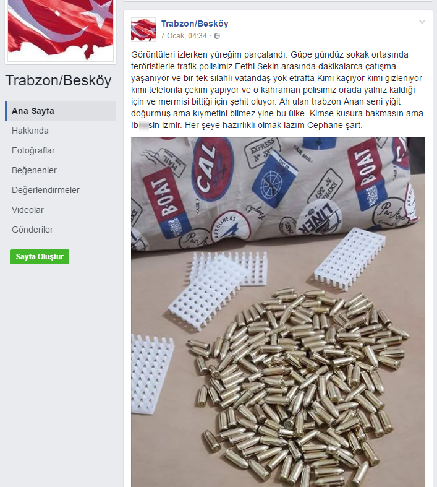Viewport: 437px width, 487px height.
Task: Open the post timestamp 7 Ocak, 04:34
Action: point(184,36)
